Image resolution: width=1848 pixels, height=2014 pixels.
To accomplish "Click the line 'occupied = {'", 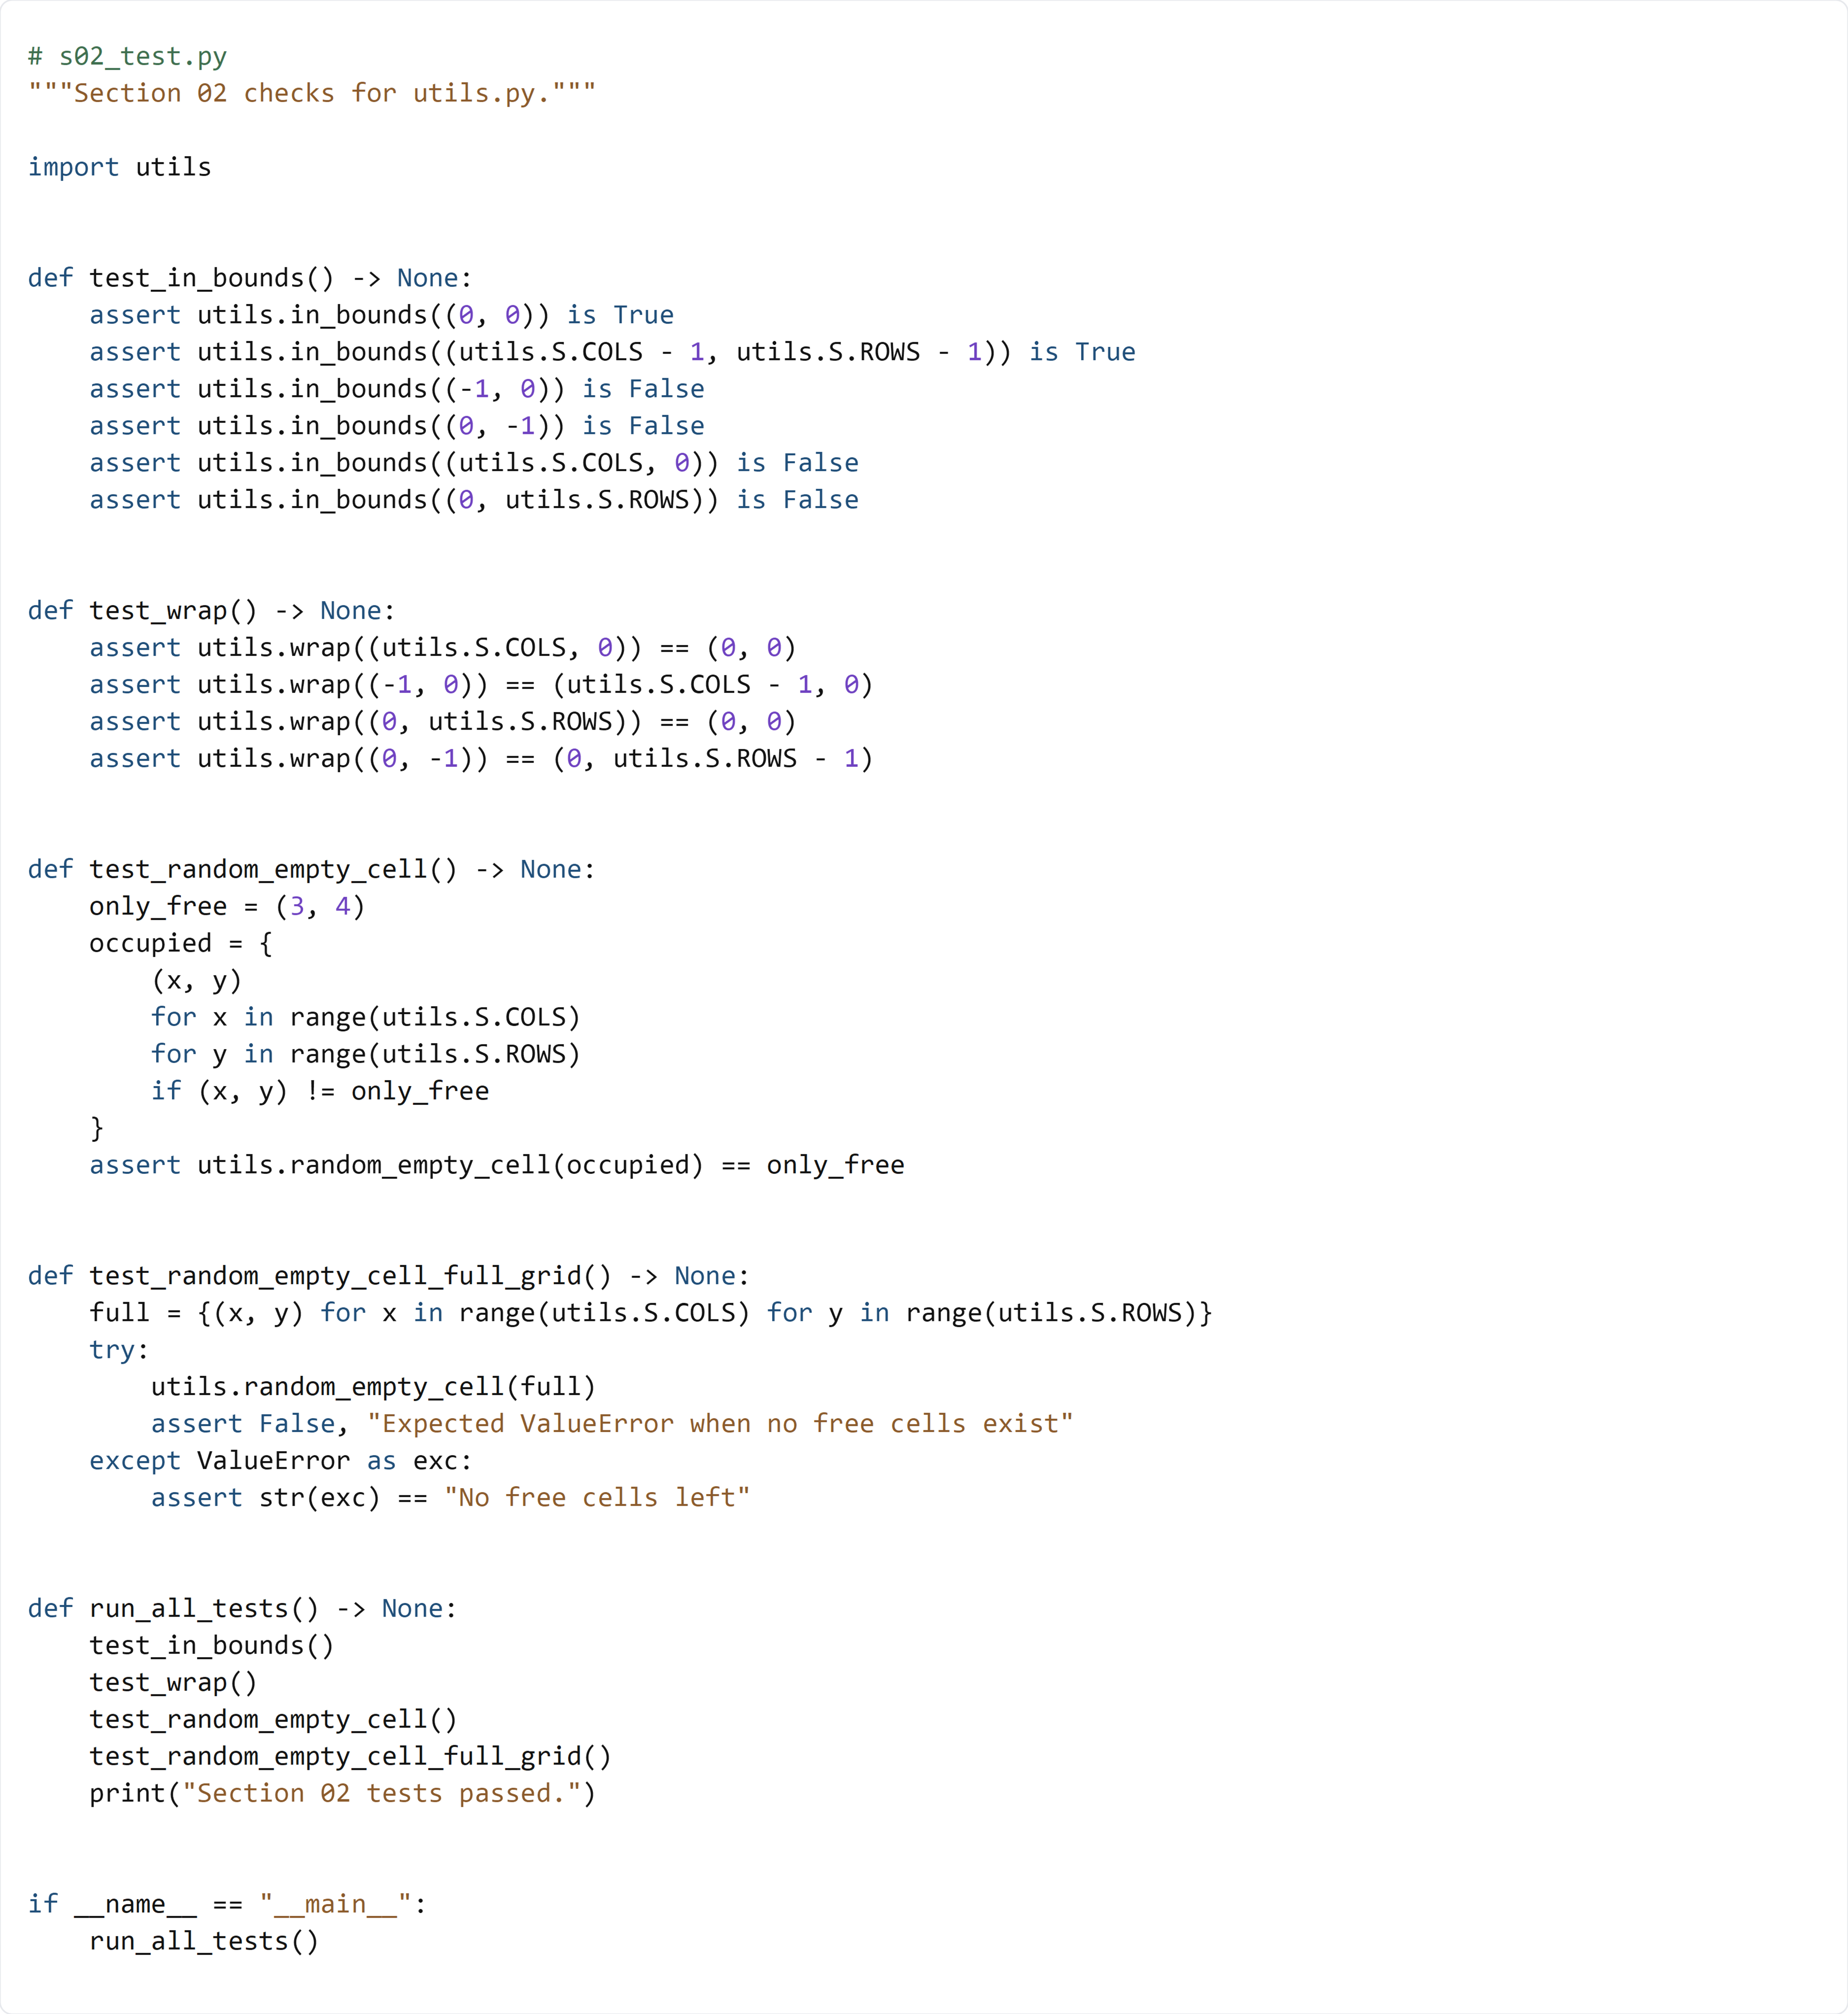I will 181,945.
